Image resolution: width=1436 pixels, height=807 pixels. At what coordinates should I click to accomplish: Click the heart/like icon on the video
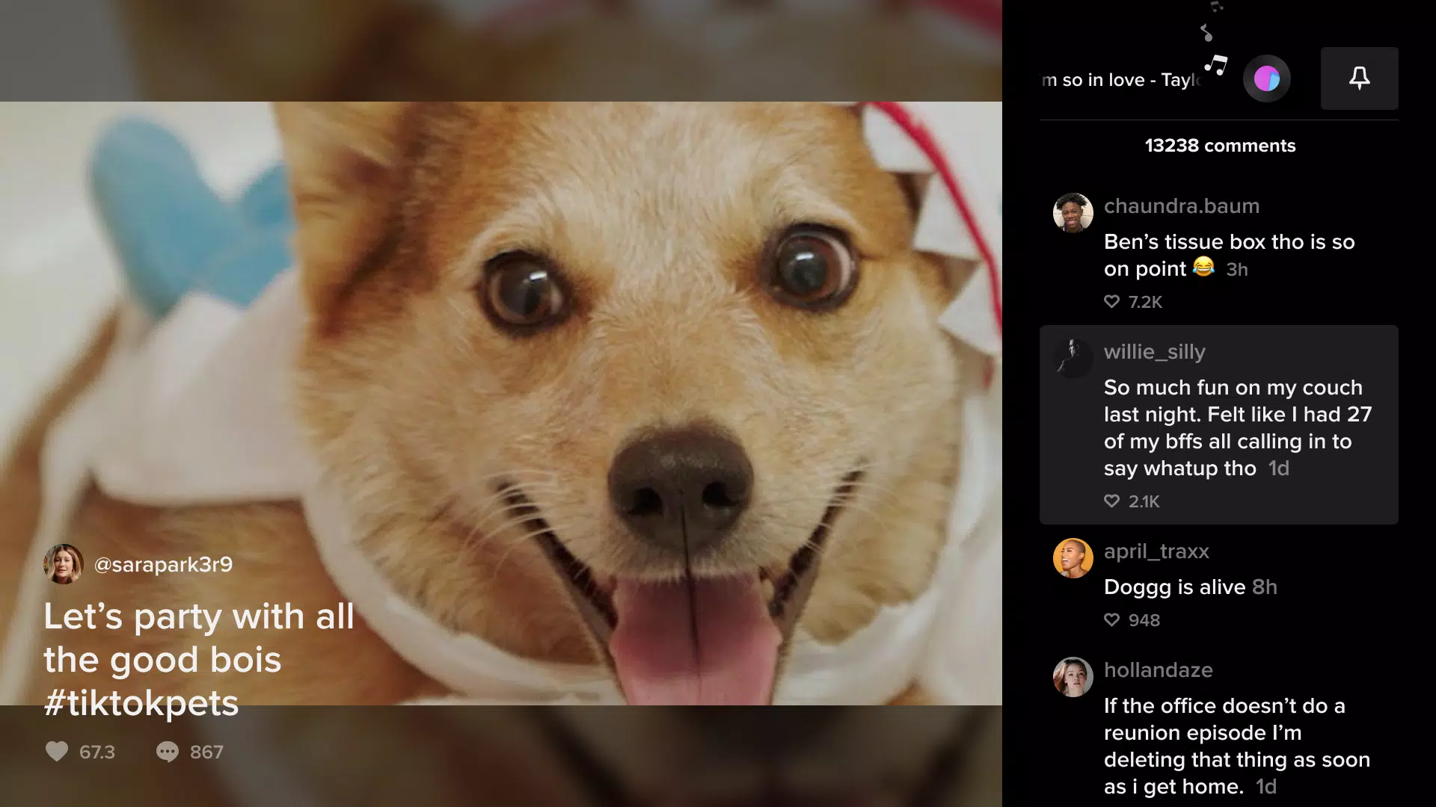tap(56, 751)
